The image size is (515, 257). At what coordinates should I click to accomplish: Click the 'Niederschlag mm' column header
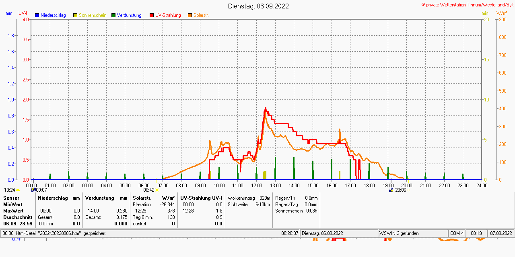(x=59, y=198)
